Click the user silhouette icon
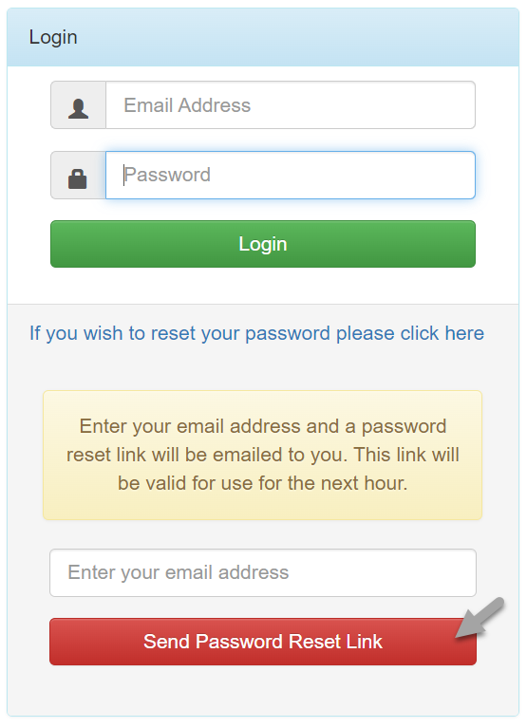The image size is (527, 728). [x=78, y=108]
